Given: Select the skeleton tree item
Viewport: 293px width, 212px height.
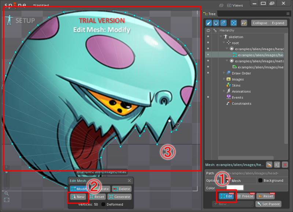Looking at the screenshot, I should (x=236, y=37).
